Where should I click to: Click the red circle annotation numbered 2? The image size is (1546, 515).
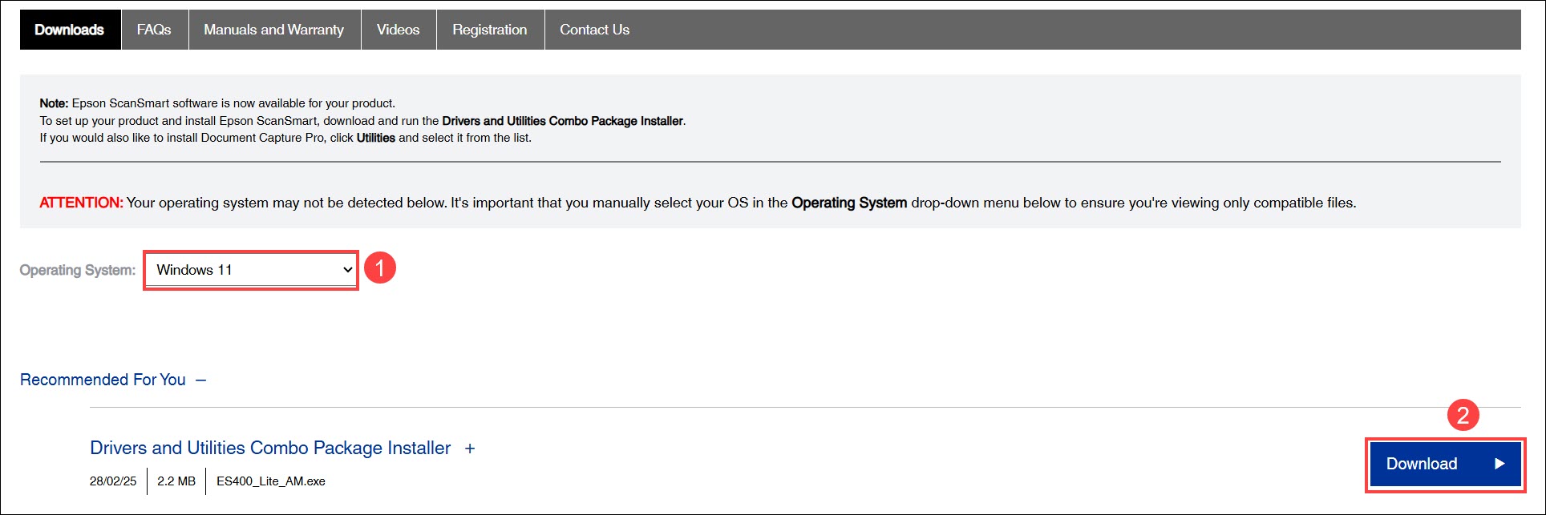tap(1463, 415)
